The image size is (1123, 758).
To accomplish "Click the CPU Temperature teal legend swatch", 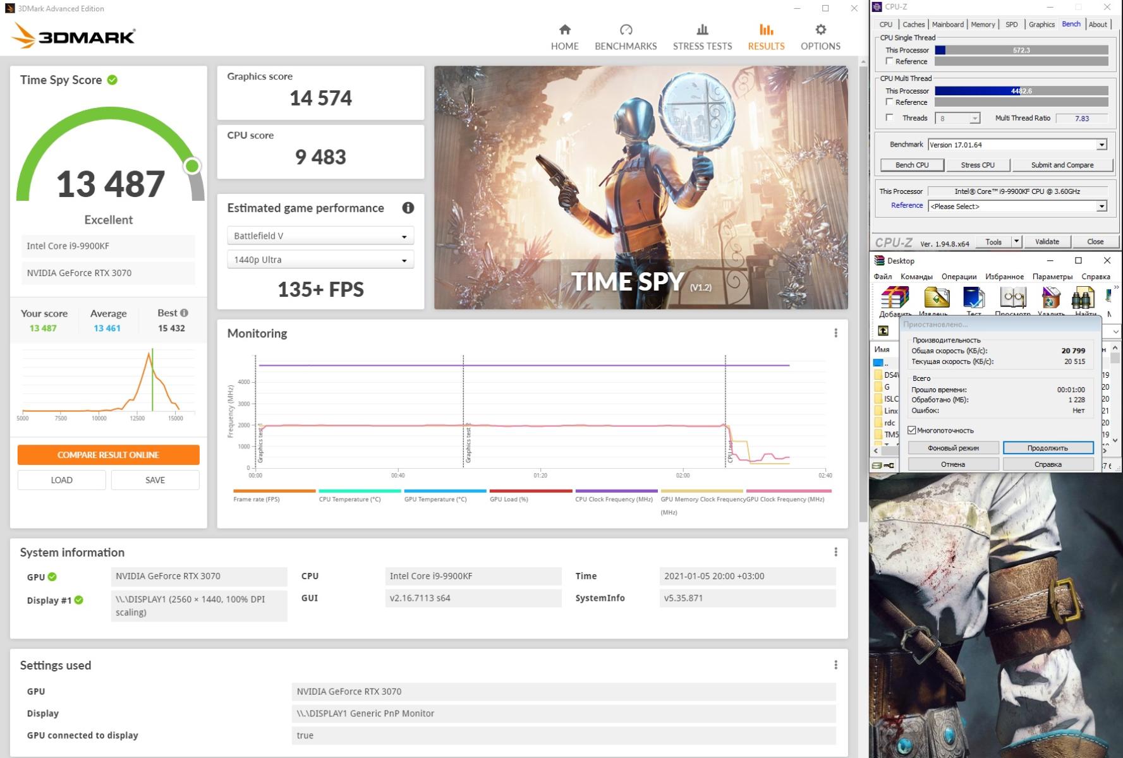I will (x=360, y=491).
